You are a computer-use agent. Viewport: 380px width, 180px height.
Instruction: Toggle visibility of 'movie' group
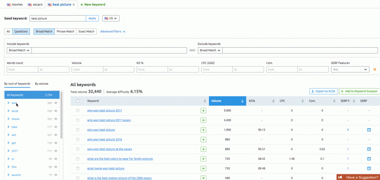56,119
